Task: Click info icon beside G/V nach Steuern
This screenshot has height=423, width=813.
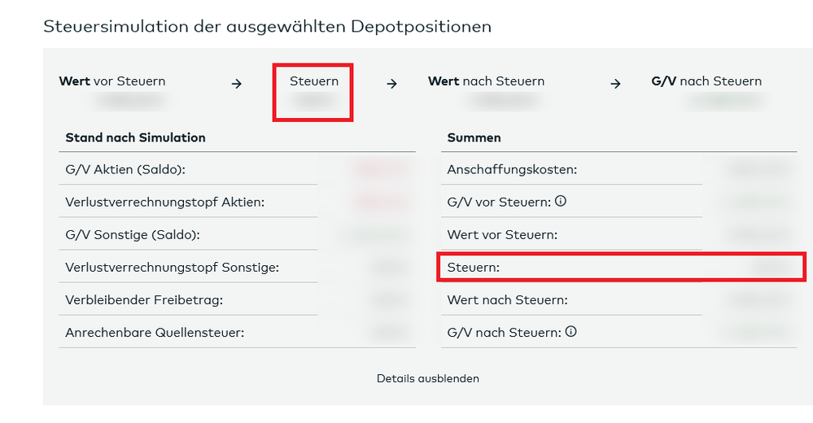Action: tap(571, 331)
